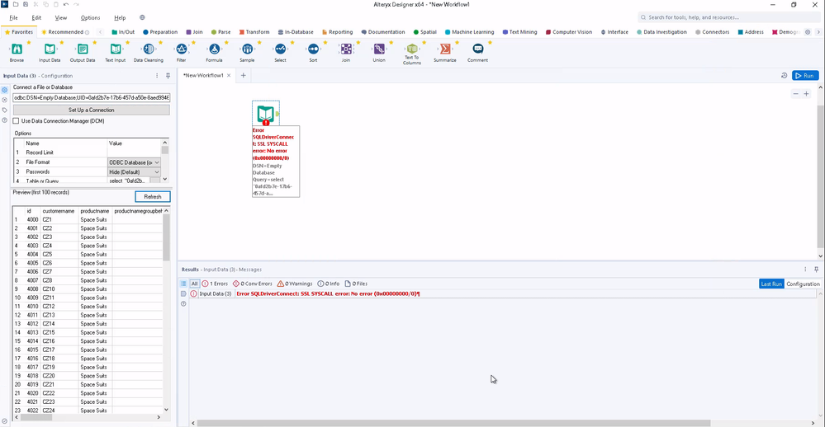Refresh the data preview
The image size is (825, 427).
tap(153, 196)
